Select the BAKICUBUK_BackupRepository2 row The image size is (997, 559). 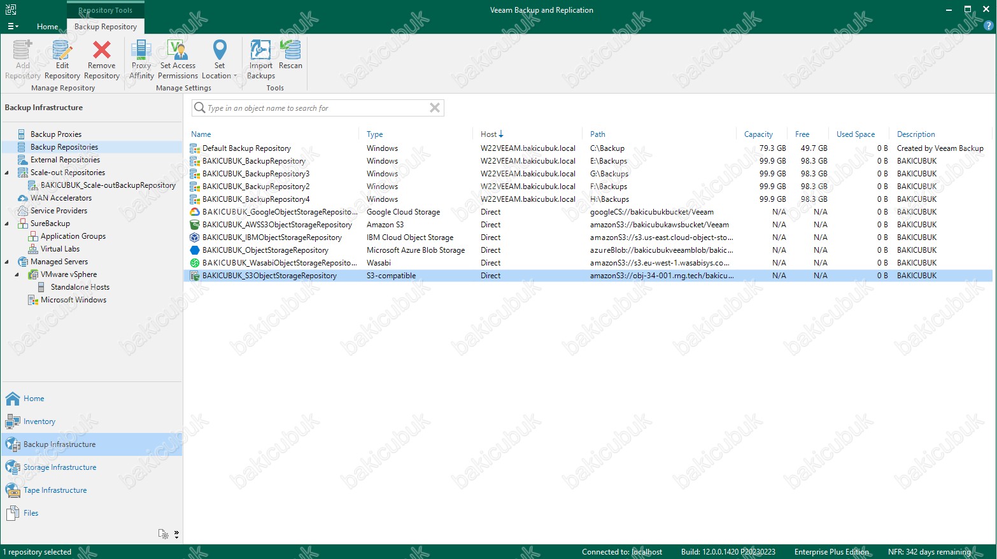(588, 187)
